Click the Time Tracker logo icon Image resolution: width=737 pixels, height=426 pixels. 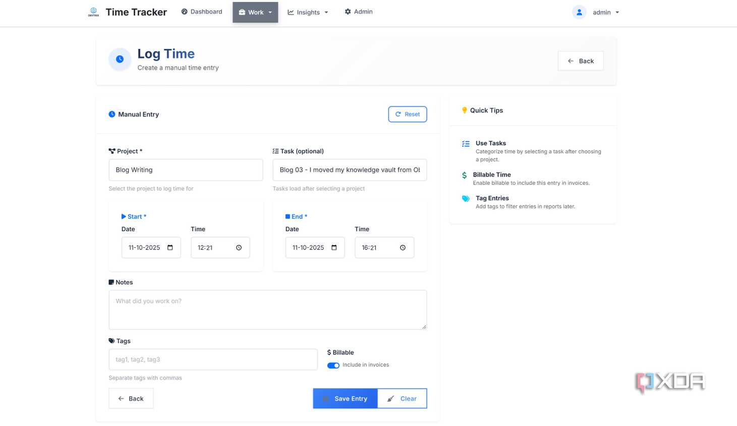(x=93, y=12)
